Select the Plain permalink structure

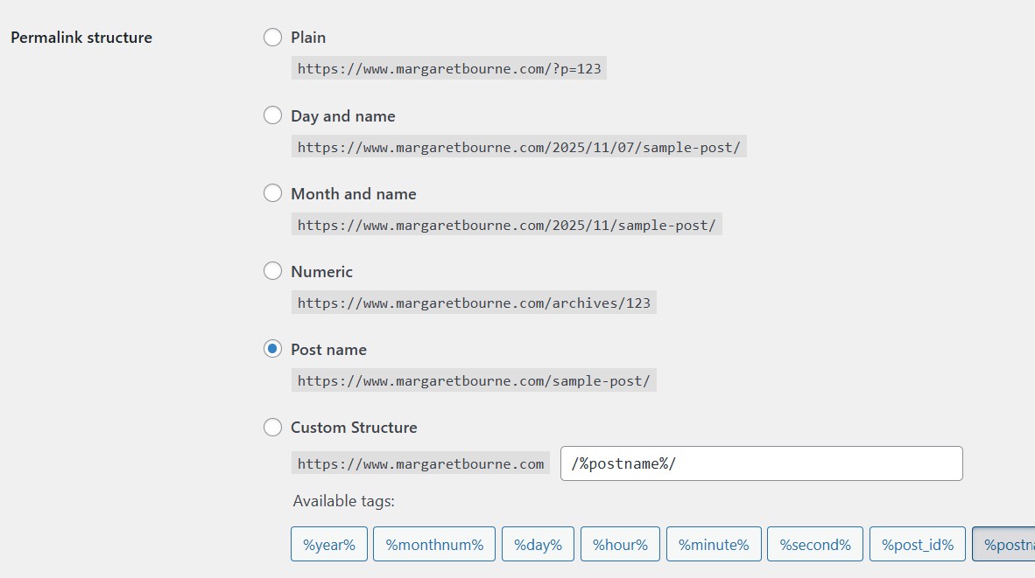point(272,37)
